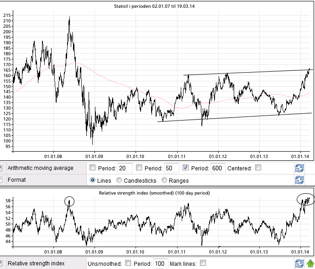Image resolution: width=315 pixels, height=269 pixels.
Task: Toggle the checkbox left of Relative strength index
Action: click(1, 263)
